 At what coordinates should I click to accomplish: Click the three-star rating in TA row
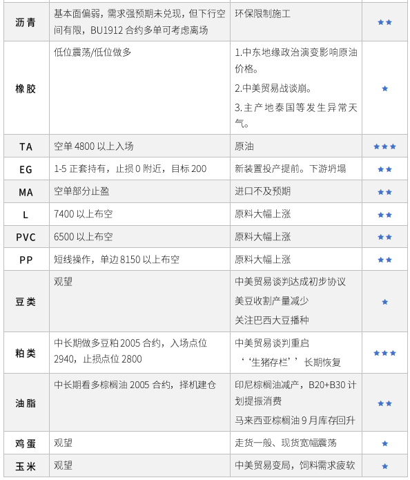click(x=384, y=146)
